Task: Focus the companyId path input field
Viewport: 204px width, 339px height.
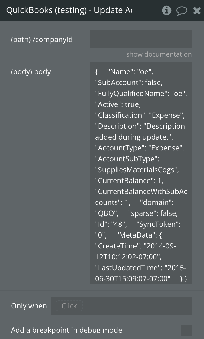Action: point(141,39)
